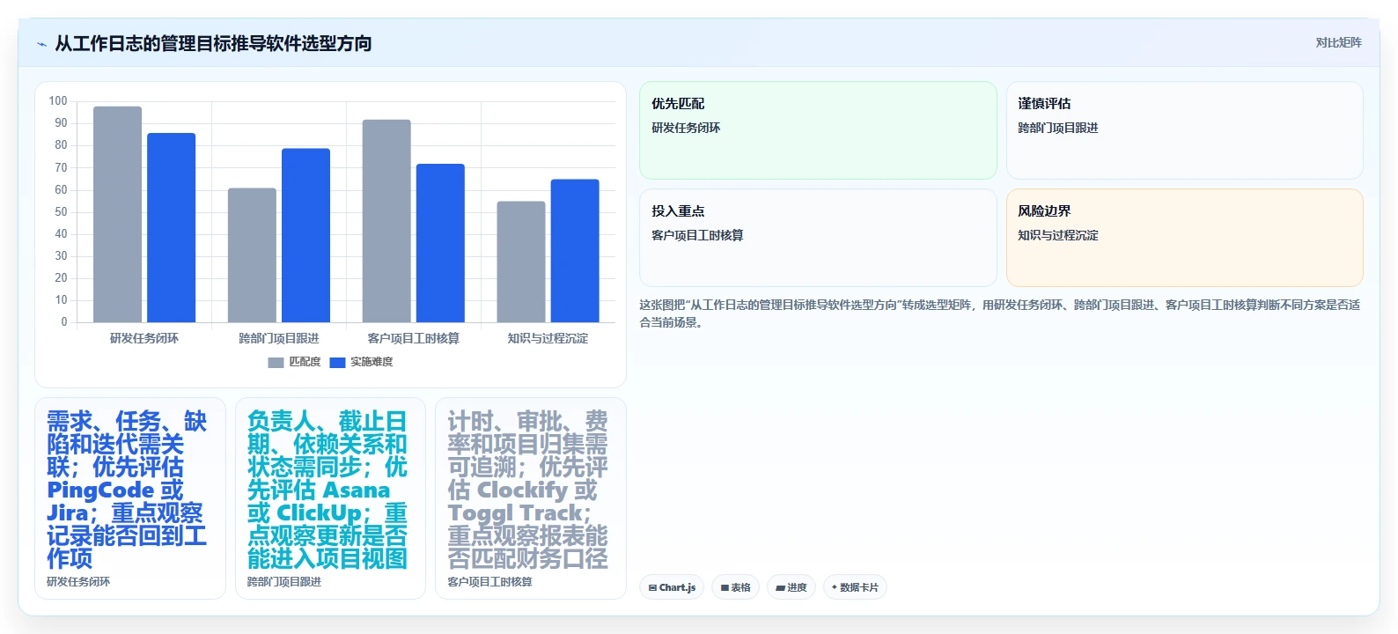The image size is (1398, 634).
Task: Click the gray 匹配度 bar for 研发任务闭环
Action: 117,214
